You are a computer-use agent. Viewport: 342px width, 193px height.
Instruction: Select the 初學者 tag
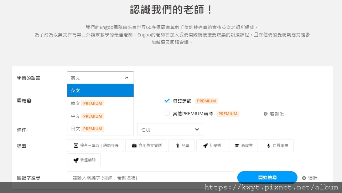[211, 146]
